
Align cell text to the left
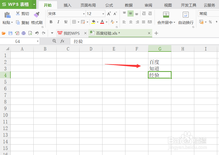click(124, 22)
